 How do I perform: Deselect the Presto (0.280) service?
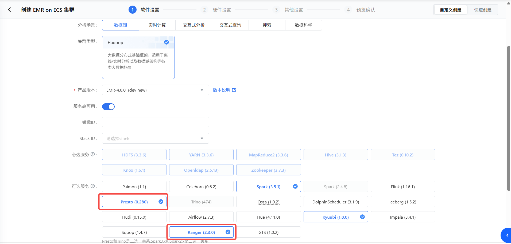[134, 202]
